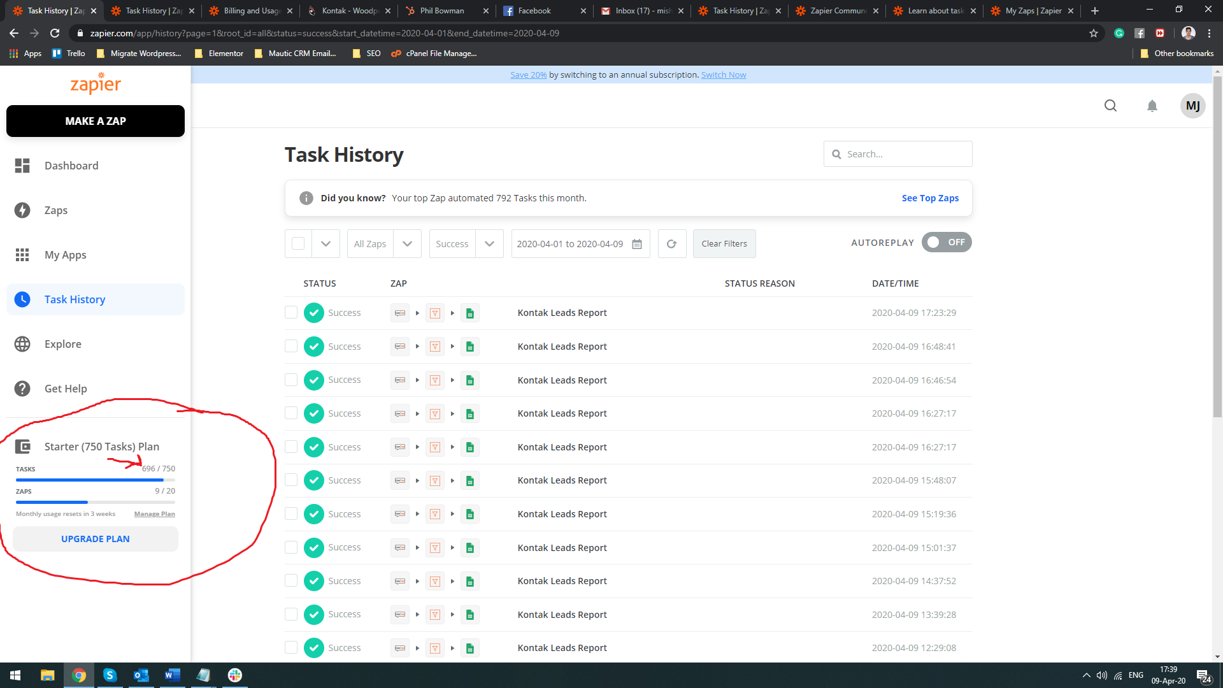
Task: Click success checkmark for 17:23:29 task
Action: tap(313, 313)
